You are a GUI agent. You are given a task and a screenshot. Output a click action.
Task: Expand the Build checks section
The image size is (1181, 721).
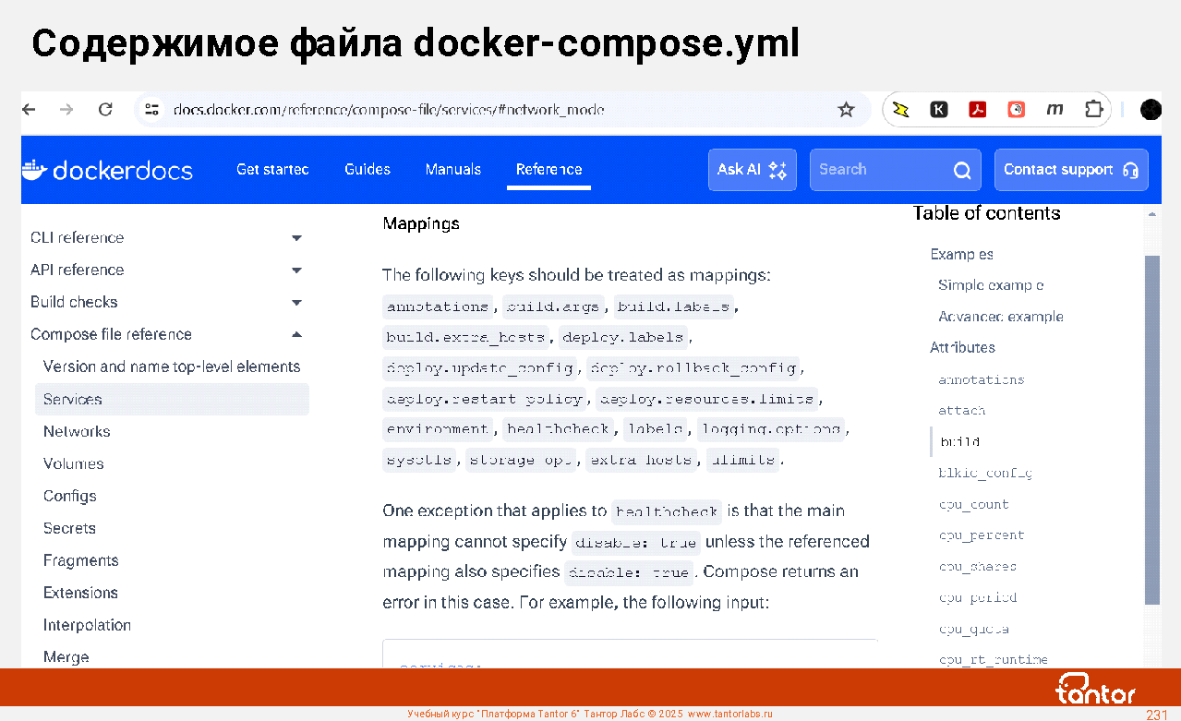pos(296,303)
